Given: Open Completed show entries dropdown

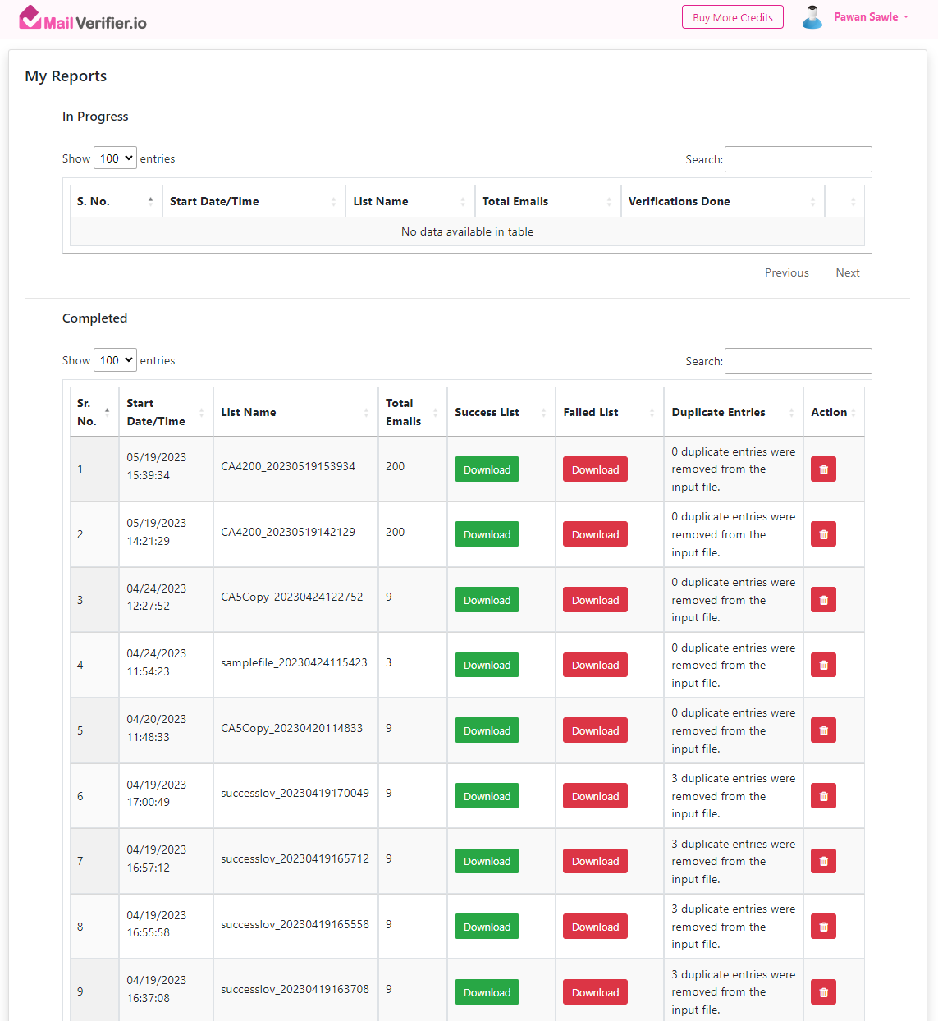Looking at the screenshot, I should click(115, 360).
